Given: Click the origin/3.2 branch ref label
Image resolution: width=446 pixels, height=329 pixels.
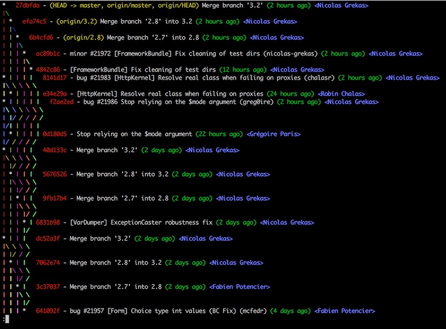Looking at the screenshot, I should click(x=82, y=21).
